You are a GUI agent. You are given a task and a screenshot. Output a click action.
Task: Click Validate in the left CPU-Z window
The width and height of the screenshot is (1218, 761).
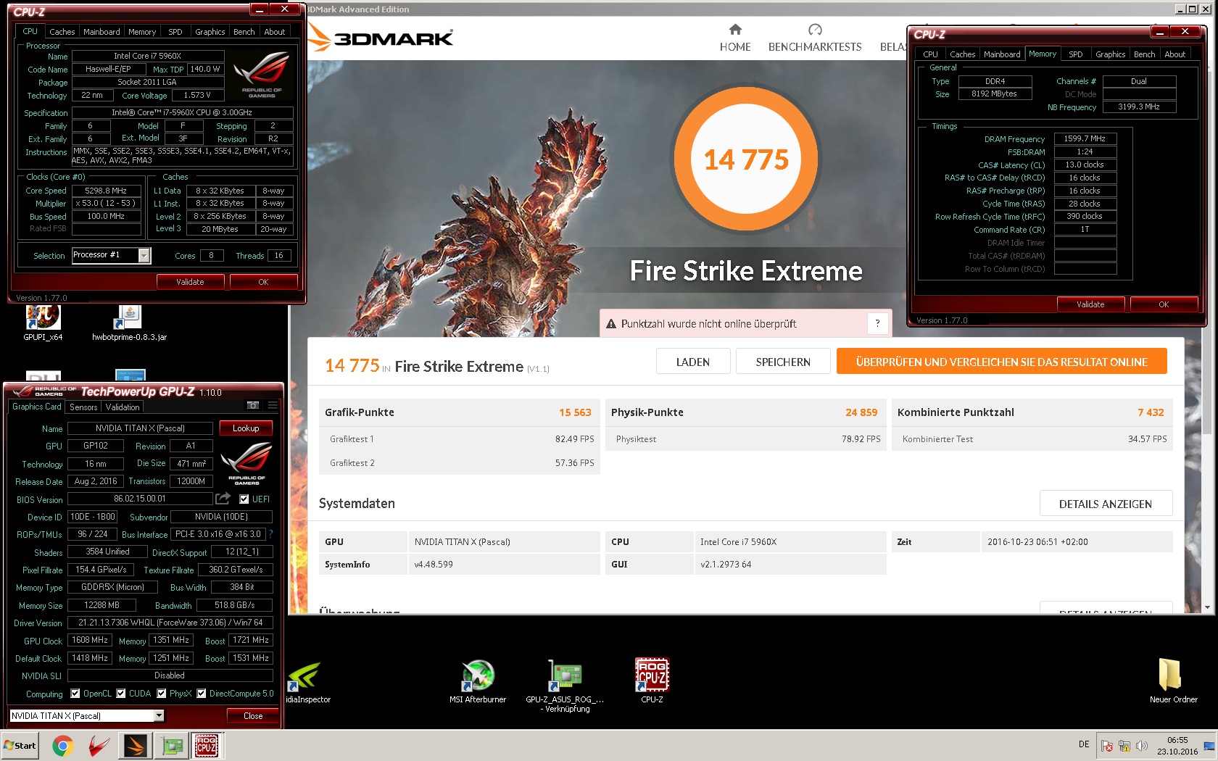tap(190, 282)
